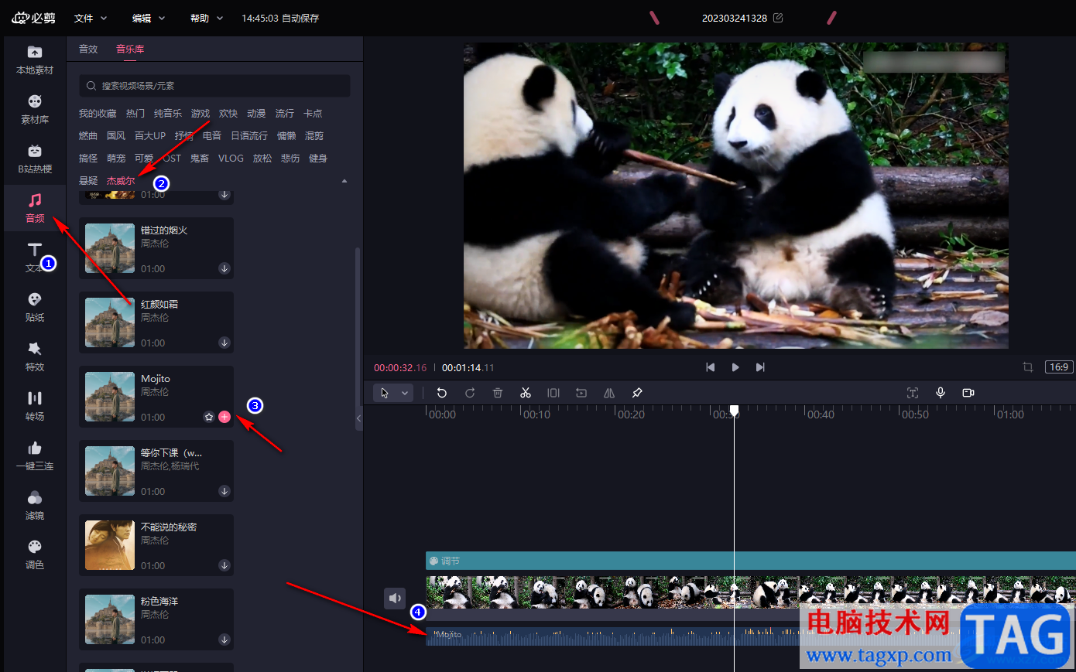Click the timeline playhead handle
Screen dimensions: 1076x672
735,410
